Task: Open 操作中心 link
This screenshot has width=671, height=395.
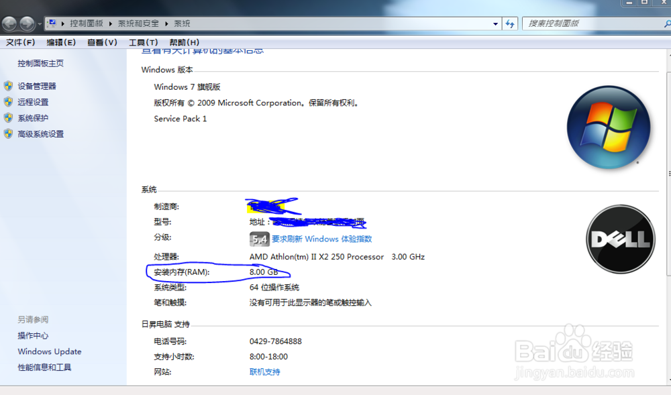Action: [33, 335]
